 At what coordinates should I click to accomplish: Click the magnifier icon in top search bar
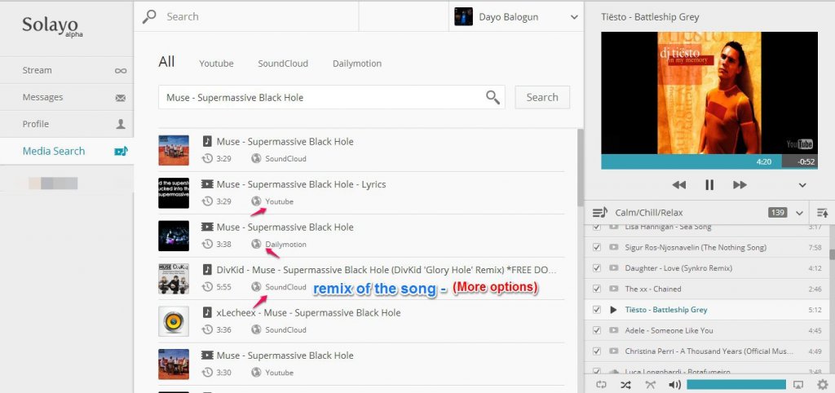point(150,16)
